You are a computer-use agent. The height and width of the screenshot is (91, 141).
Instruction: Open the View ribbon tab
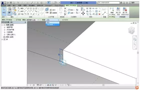click(x=20, y=5)
